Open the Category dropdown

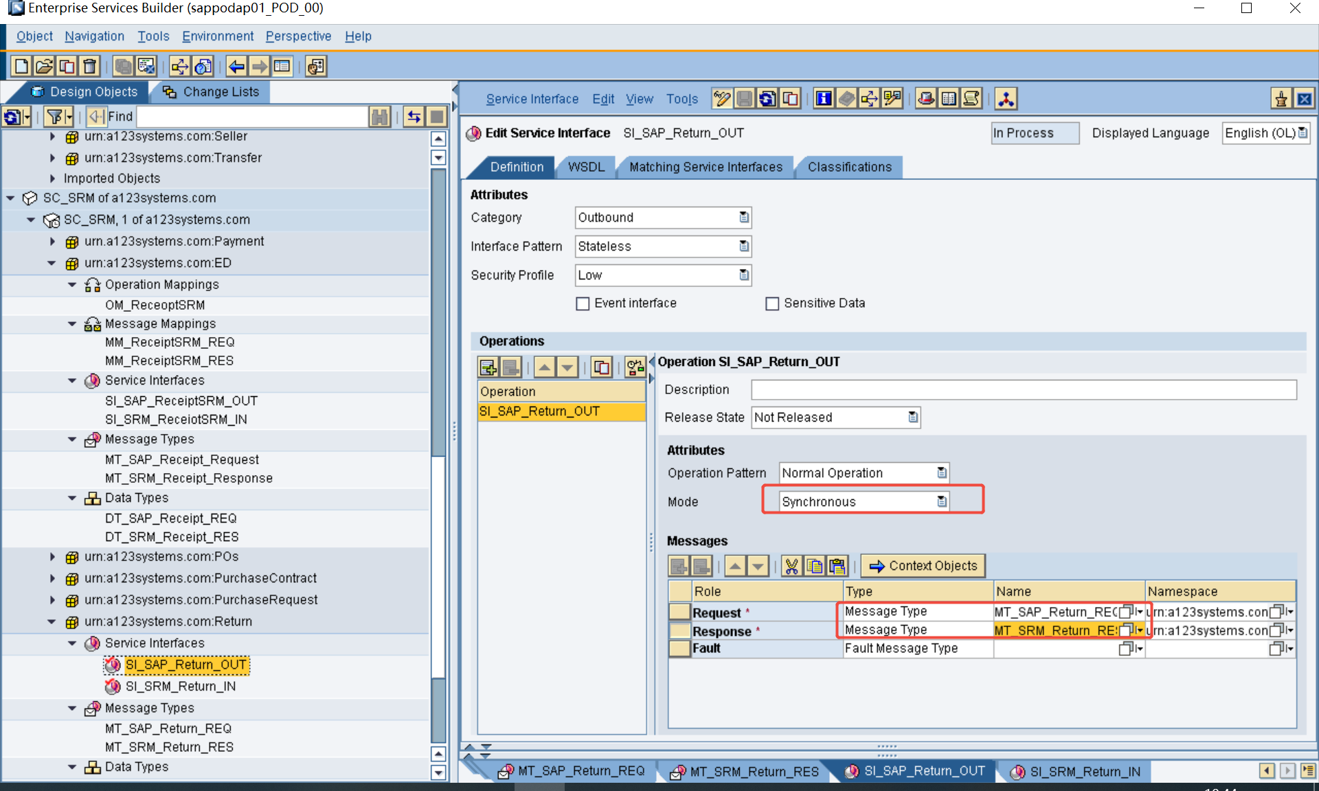(744, 218)
